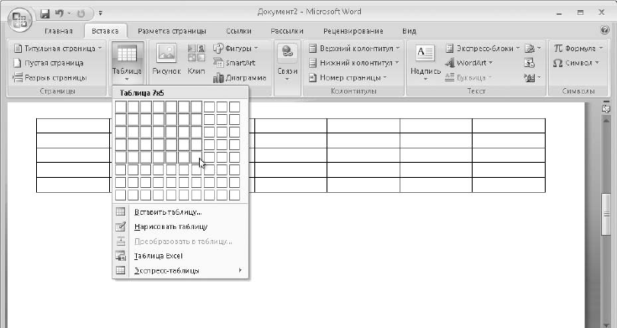This screenshot has height=328, width=617.
Task: Click the Office round button
Action: coord(19,19)
